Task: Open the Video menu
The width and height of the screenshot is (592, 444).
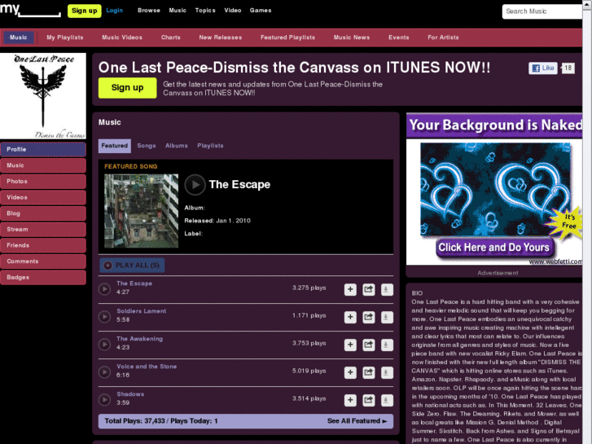Action: [x=233, y=11]
